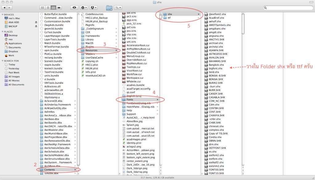Click the folder icon of AdlmRes
Viewport: 315px width, 180px height.
(42, 112)
